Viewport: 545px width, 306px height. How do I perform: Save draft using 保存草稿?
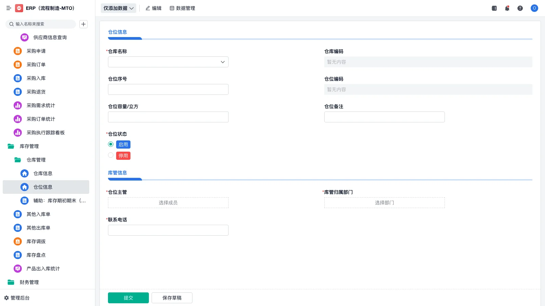tap(172, 297)
